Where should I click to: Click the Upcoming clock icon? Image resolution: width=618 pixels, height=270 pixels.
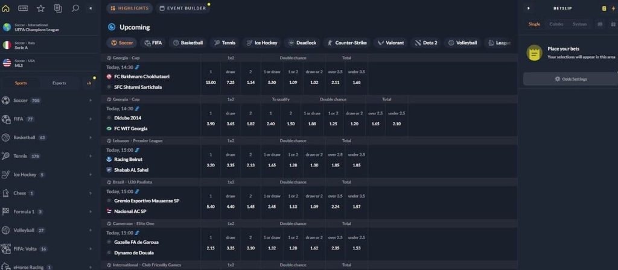pos(112,27)
